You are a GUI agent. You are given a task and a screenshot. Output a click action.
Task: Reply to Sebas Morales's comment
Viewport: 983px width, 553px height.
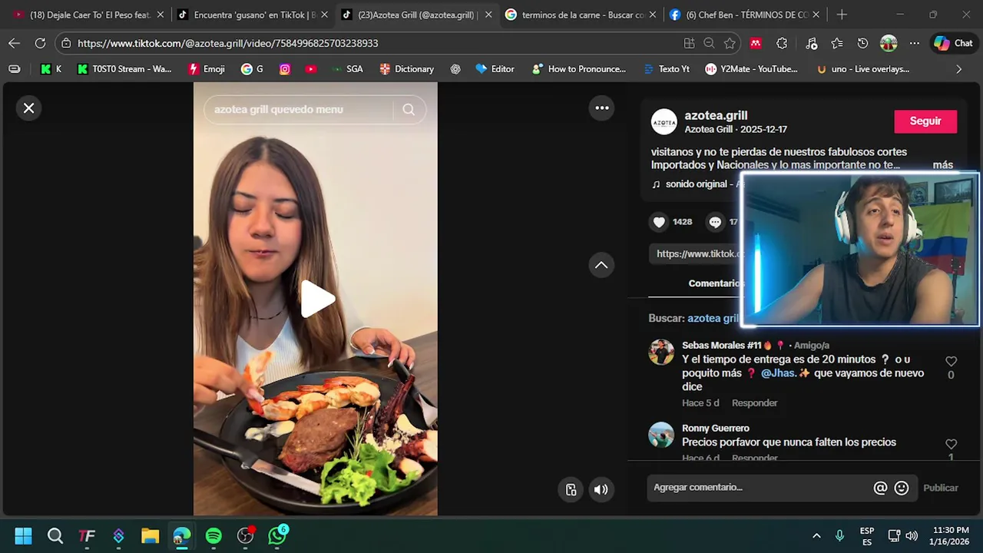pyautogui.click(x=754, y=403)
